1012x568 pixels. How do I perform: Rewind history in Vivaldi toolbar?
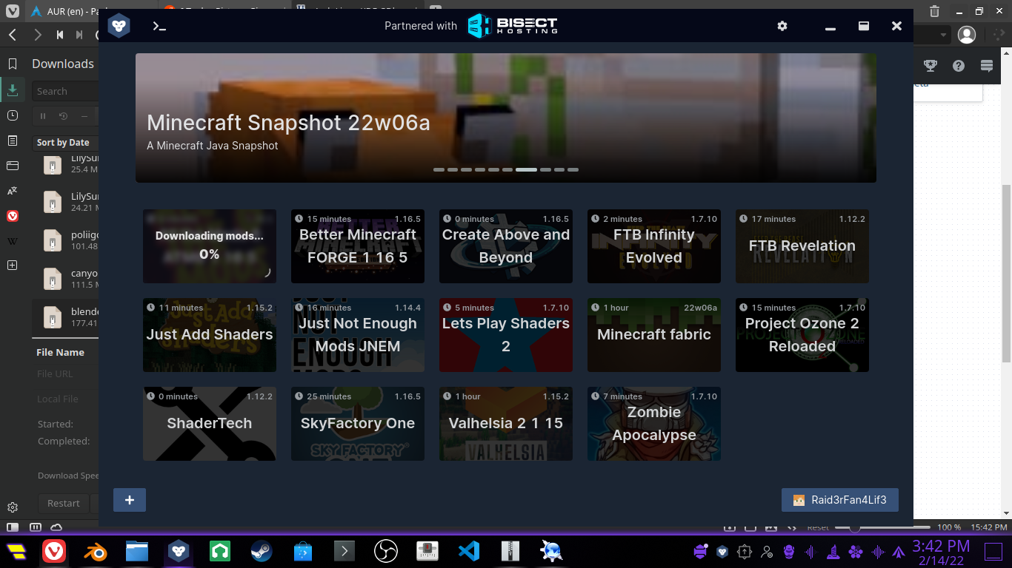[x=60, y=35]
